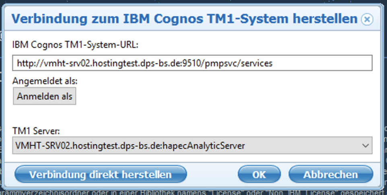
Task: Open the TM1 Server combo box
Action: (192, 145)
